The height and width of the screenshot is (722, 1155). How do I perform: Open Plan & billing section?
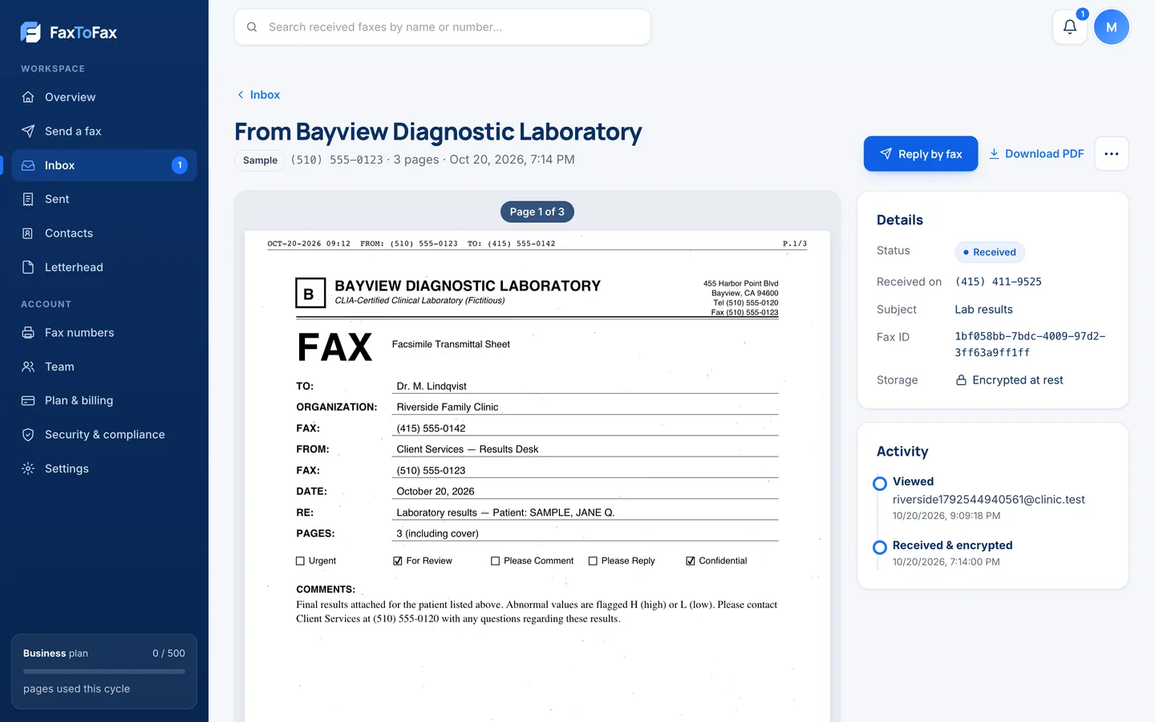point(104,400)
